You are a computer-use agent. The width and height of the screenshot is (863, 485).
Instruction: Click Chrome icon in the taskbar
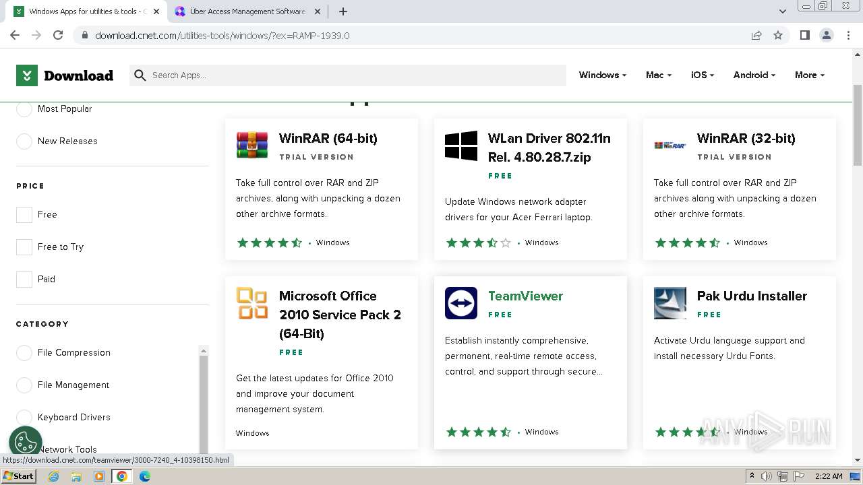click(x=121, y=476)
